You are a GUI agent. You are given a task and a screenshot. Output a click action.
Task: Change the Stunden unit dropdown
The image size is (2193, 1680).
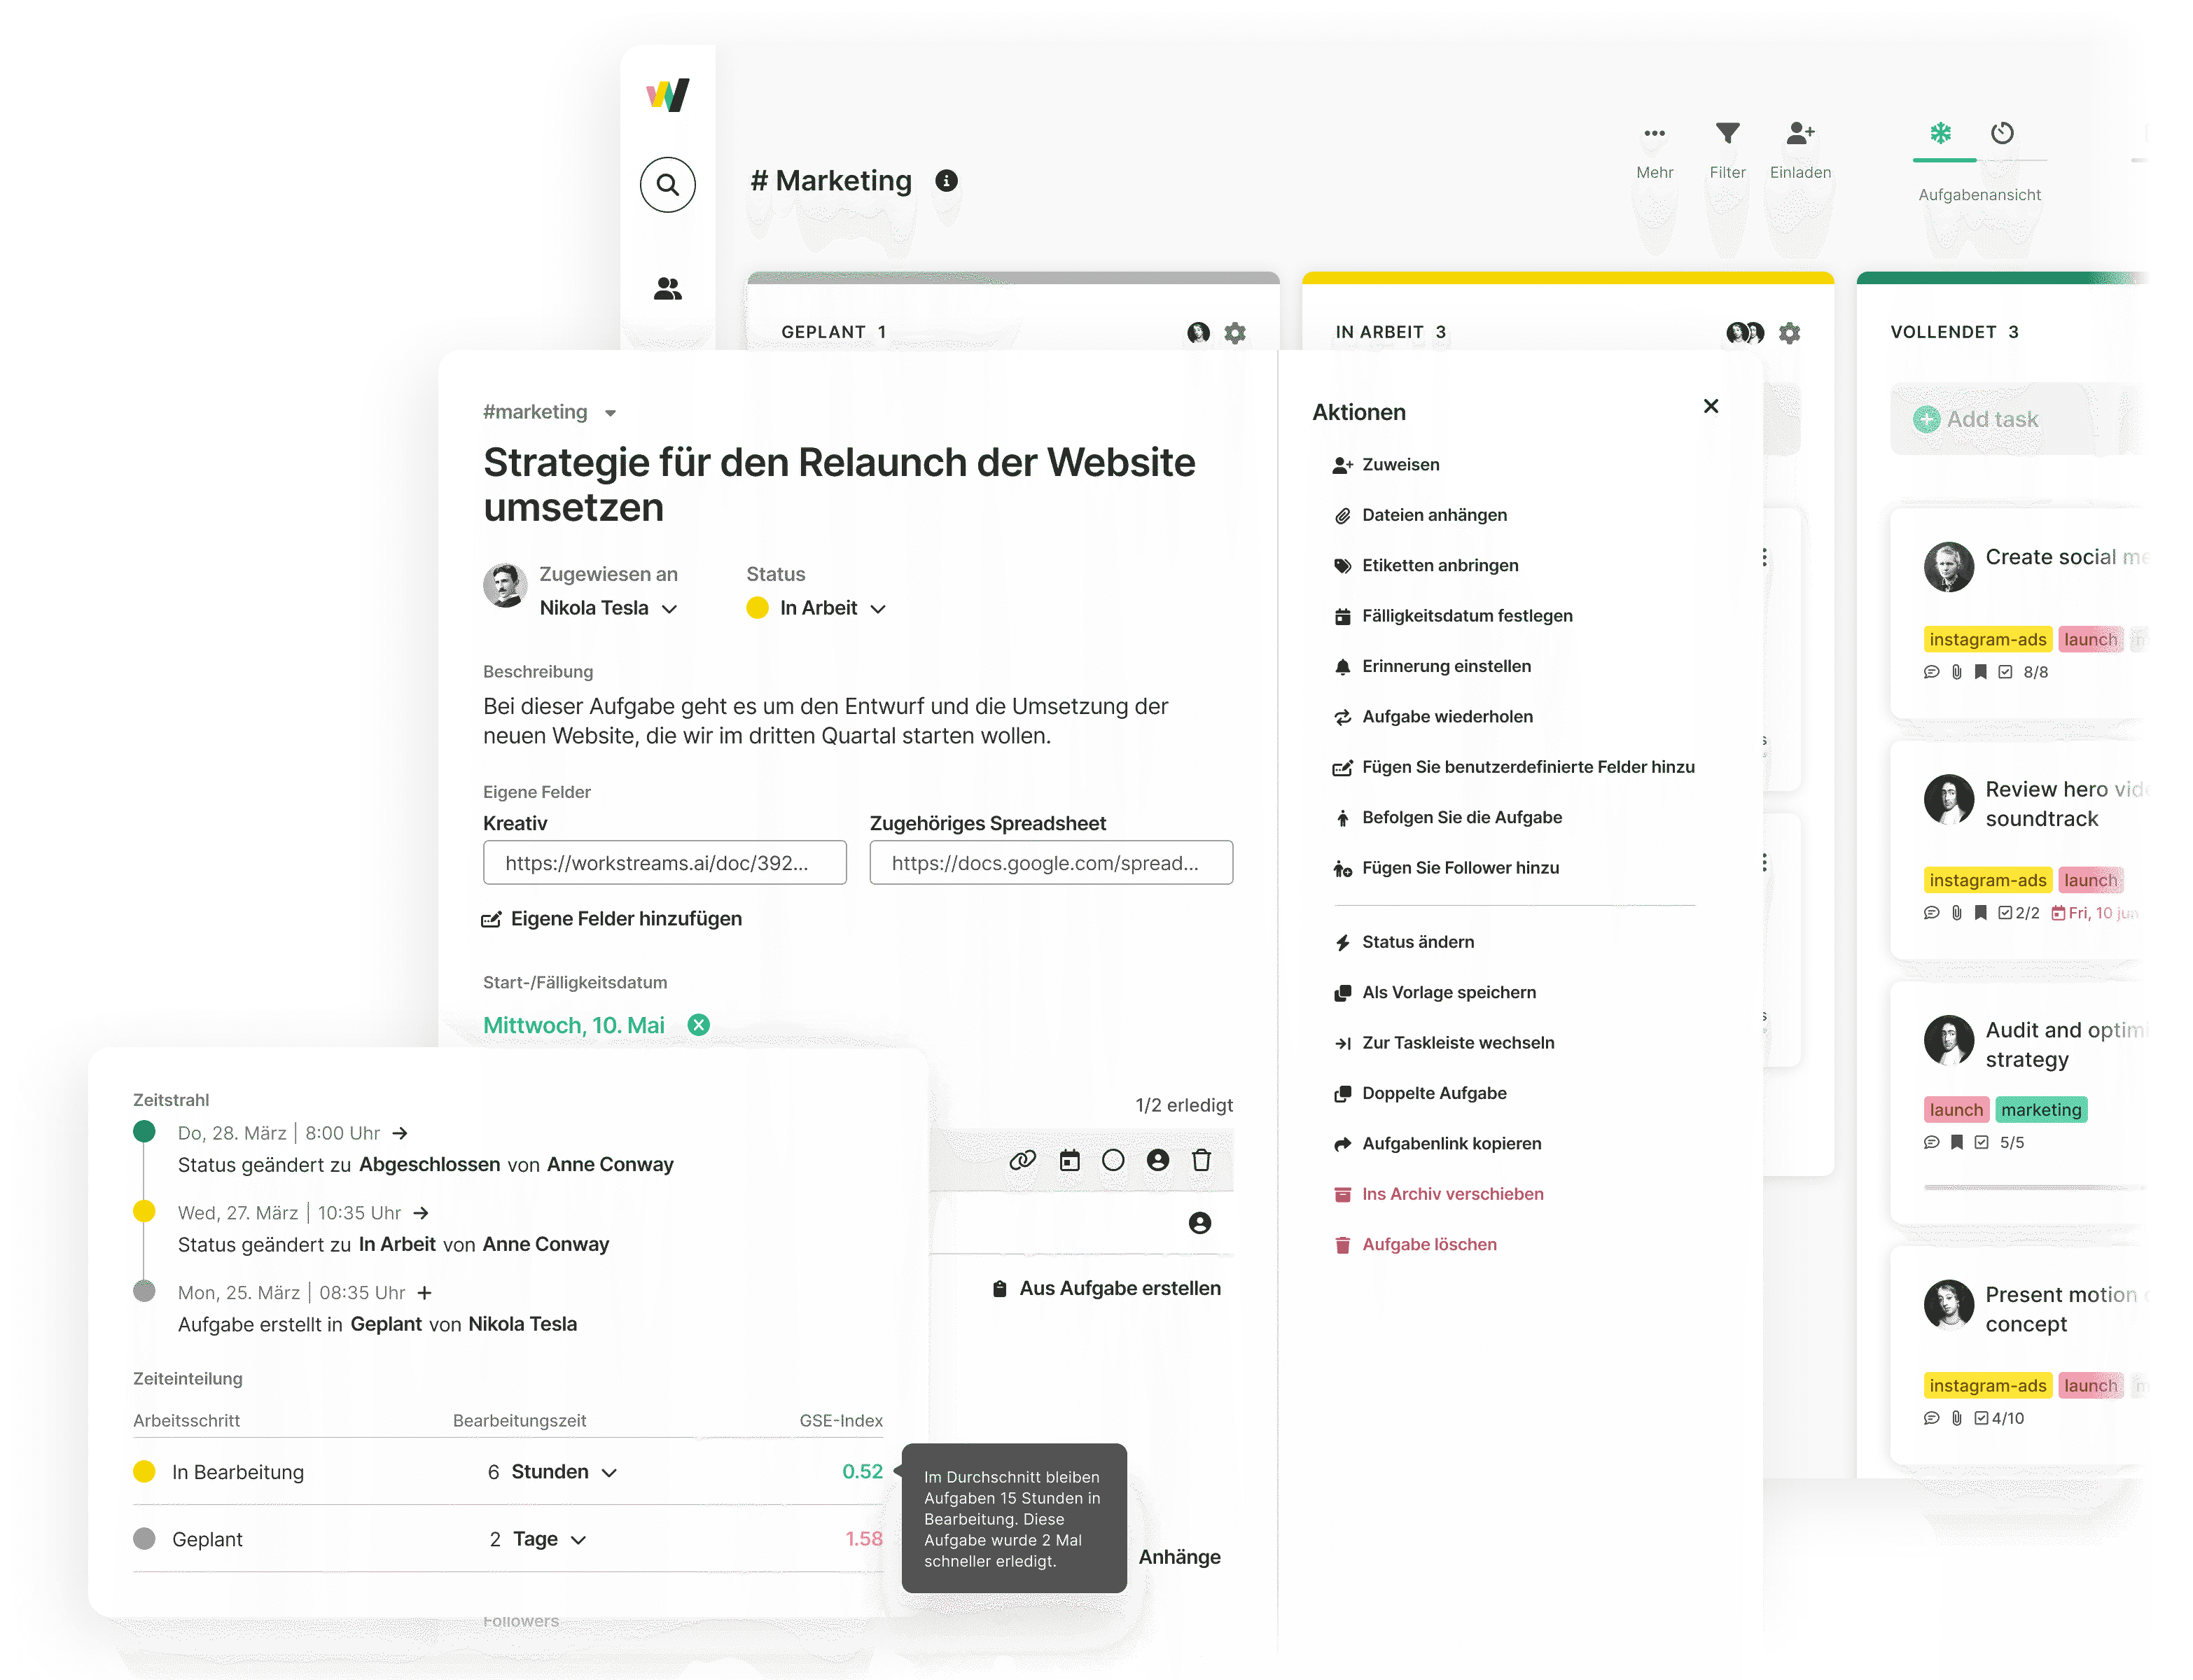pos(609,1473)
